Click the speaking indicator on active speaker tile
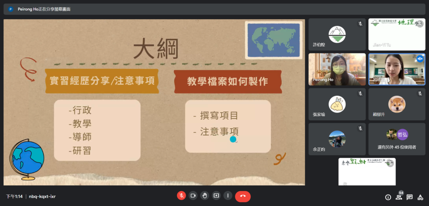 coord(420,59)
